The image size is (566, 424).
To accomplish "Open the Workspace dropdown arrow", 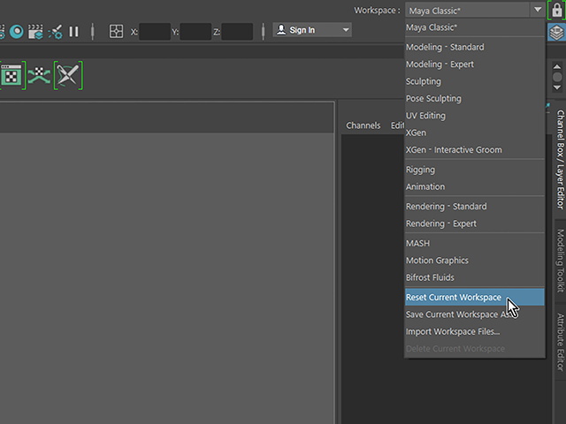I will (x=538, y=10).
